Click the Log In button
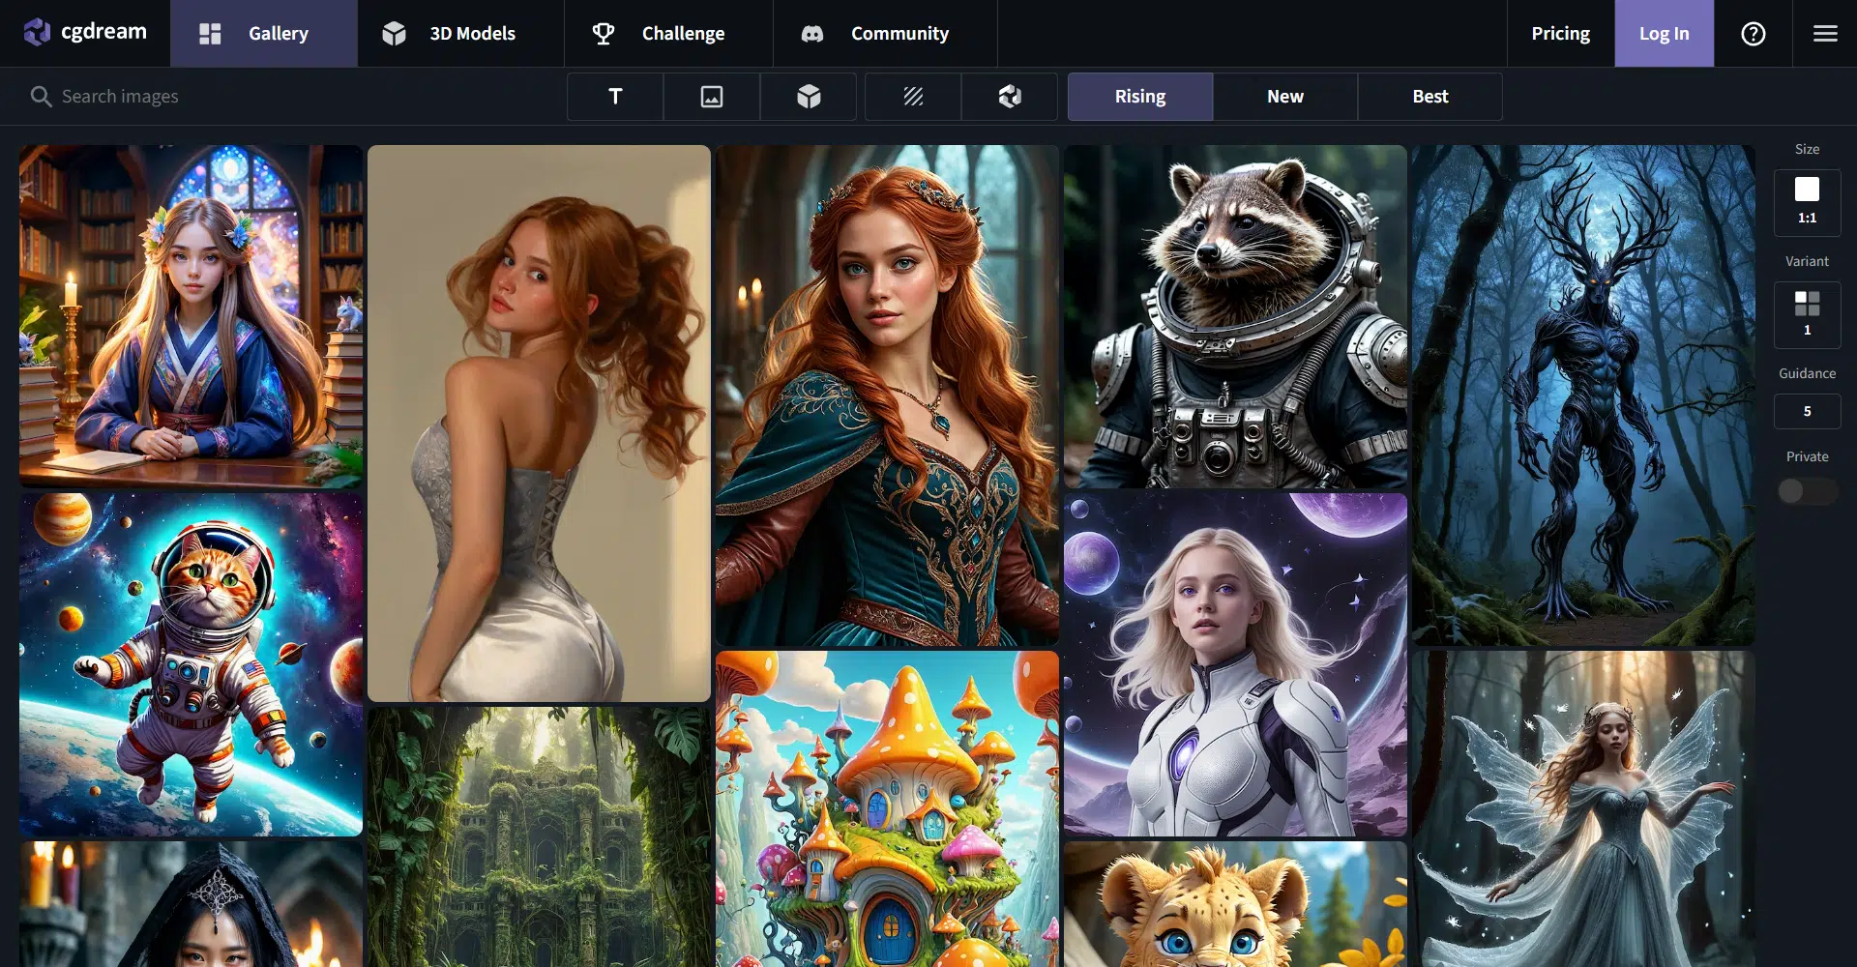This screenshot has width=1857, height=967. coord(1664,34)
